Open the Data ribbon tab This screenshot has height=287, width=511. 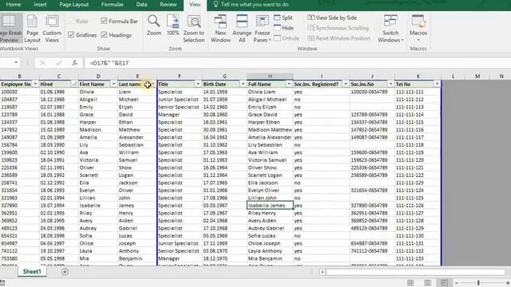(141, 5)
